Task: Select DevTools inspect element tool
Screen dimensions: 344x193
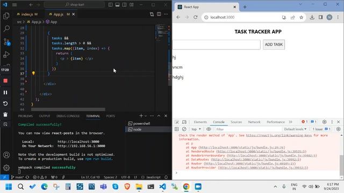Action: click(177, 122)
